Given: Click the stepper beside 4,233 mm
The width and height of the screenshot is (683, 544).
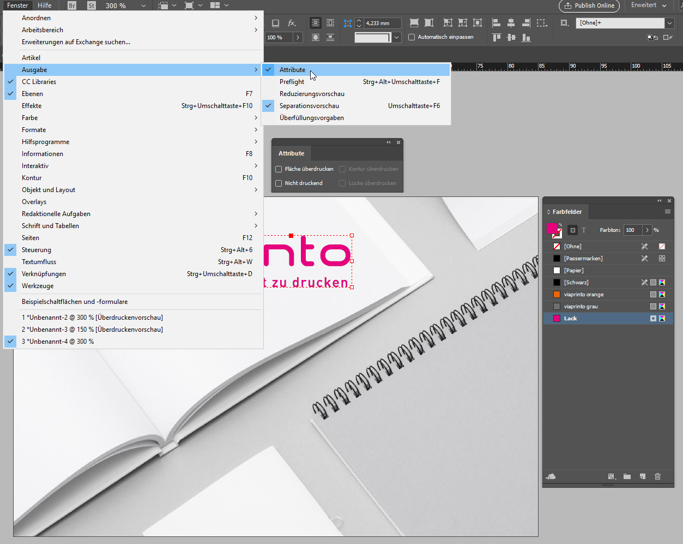Looking at the screenshot, I should [x=359, y=23].
